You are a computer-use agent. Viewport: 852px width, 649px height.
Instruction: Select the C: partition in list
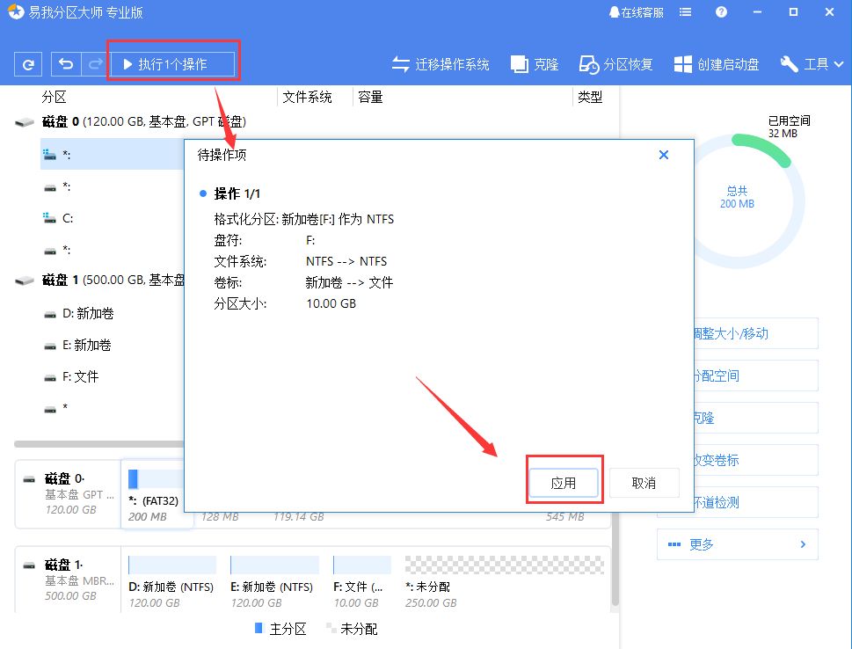pyautogui.click(x=68, y=218)
